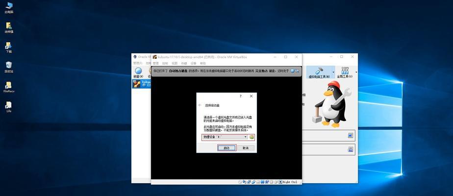
Task: Click the 启动 (Start) button in the dialog
Action: coord(227,148)
